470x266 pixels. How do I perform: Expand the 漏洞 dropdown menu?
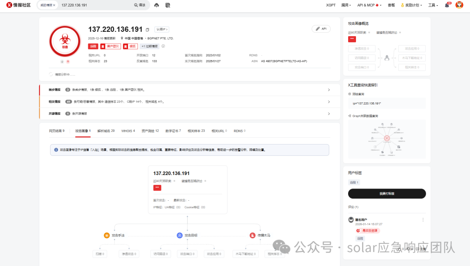click(x=346, y=5)
